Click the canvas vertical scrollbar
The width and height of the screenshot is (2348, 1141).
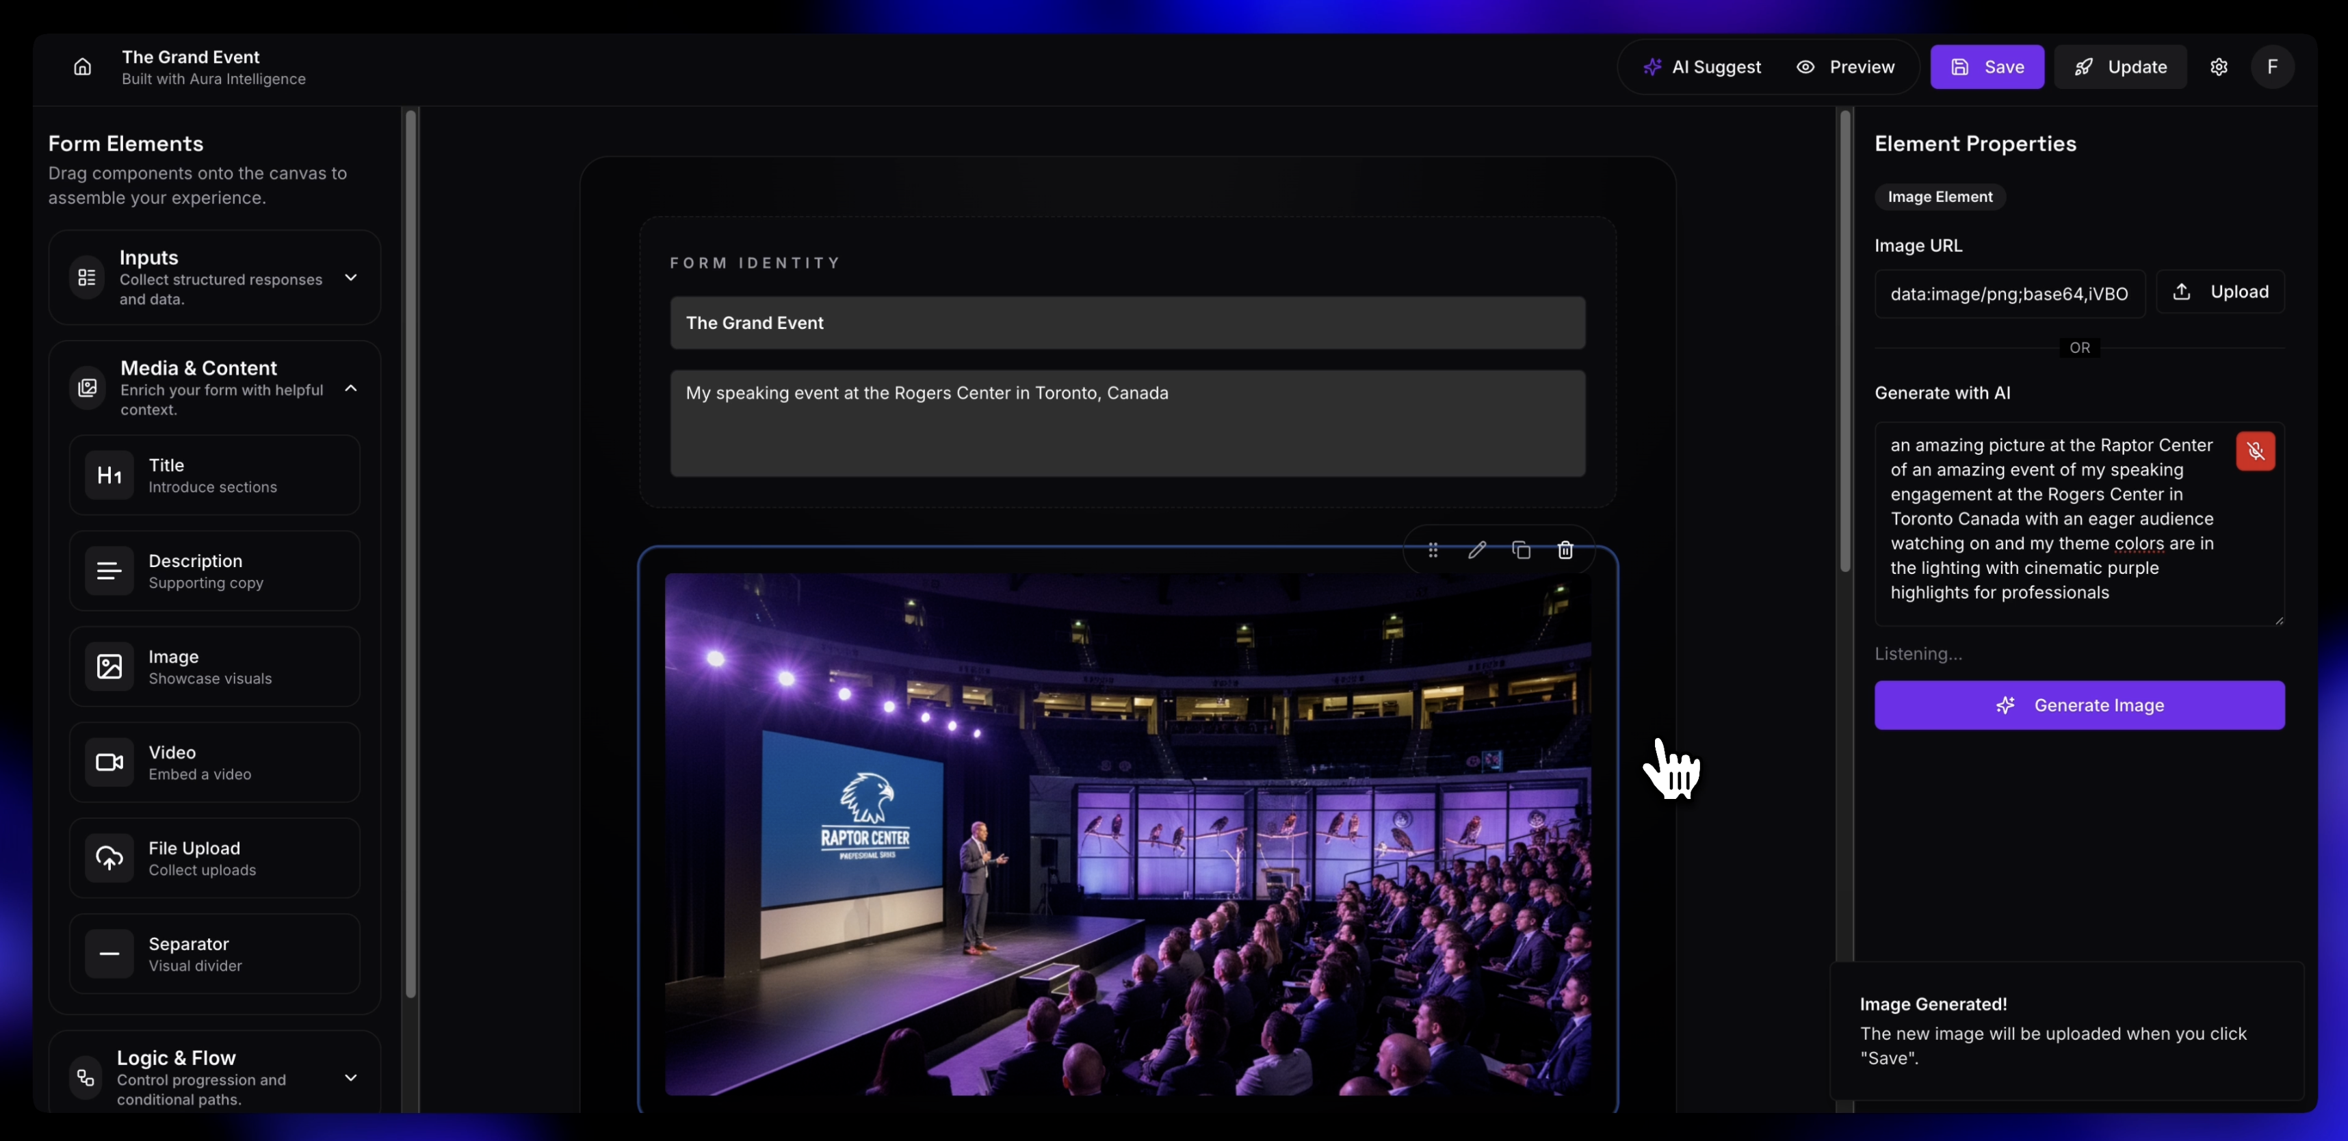point(1846,341)
